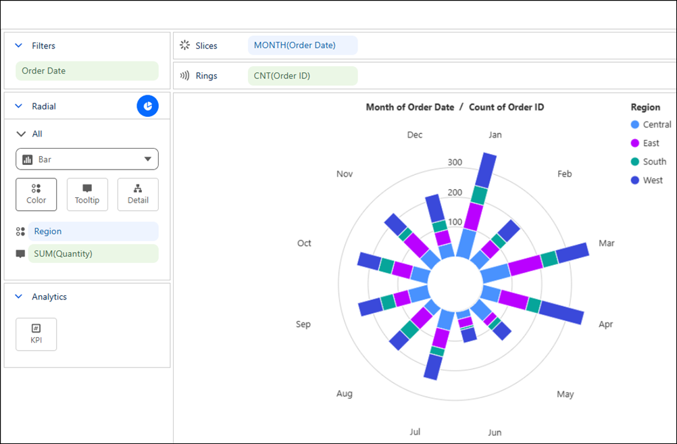Click the May slice label

(565, 394)
